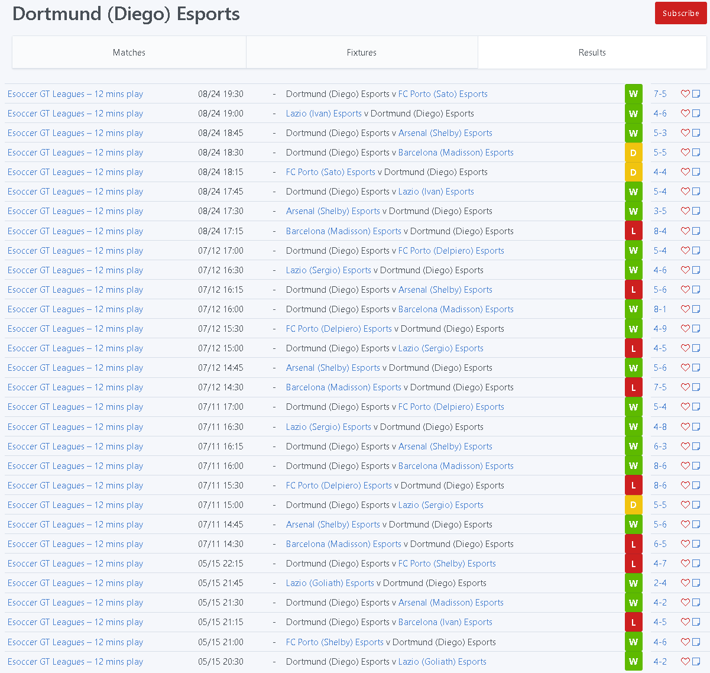Click note icon on 08/24 18:15 row
Image resolution: width=710 pixels, height=673 pixels.
tap(696, 172)
